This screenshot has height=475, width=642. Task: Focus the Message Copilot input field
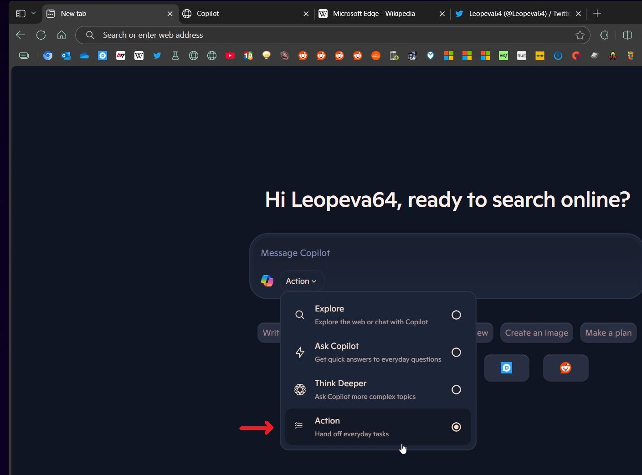[x=447, y=253]
